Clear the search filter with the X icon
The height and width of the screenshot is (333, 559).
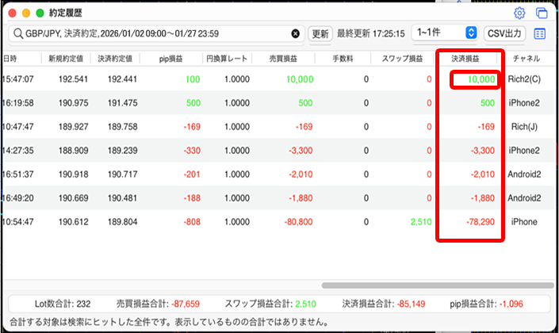coord(296,34)
